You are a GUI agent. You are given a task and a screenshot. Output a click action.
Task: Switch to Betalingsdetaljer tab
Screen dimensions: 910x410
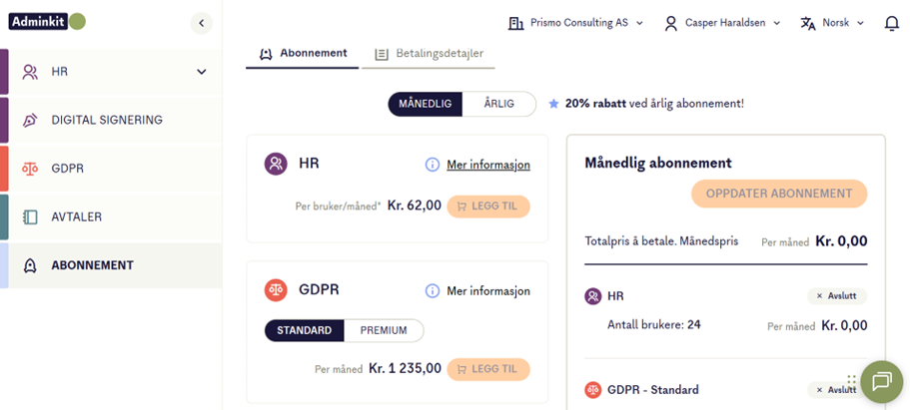429,53
